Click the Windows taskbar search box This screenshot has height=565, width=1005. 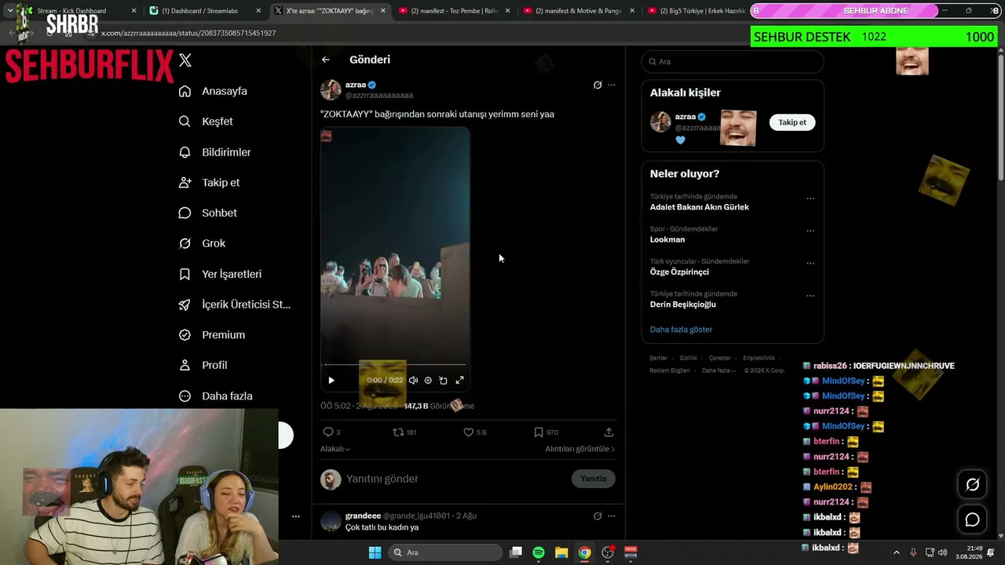click(446, 552)
